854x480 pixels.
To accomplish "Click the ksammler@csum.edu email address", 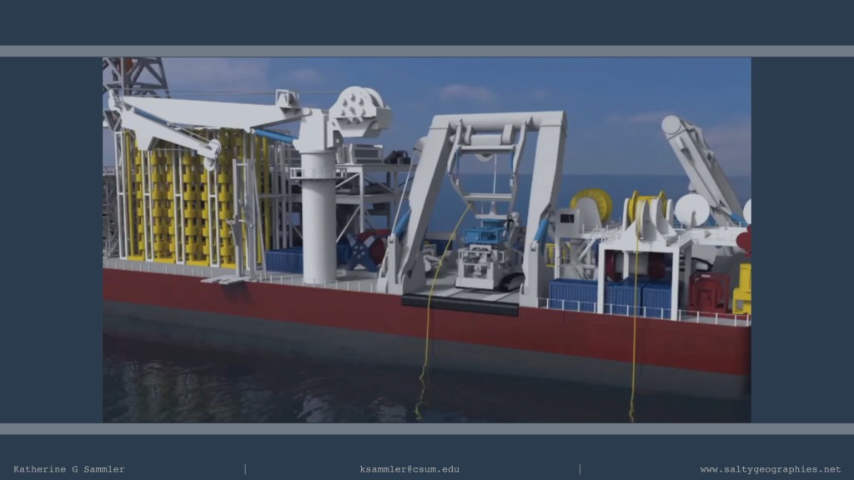I will click(x=409, y=469).
